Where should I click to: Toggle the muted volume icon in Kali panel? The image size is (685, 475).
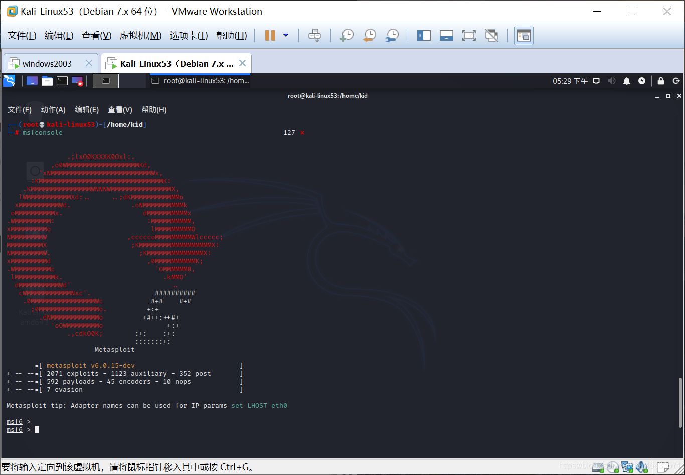coord(612,81)
